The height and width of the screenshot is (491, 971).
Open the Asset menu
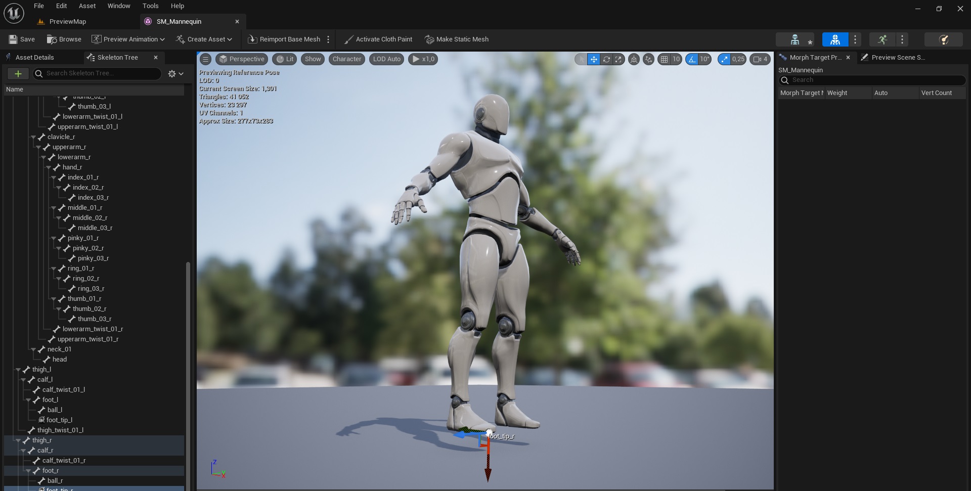pos(87,6)
